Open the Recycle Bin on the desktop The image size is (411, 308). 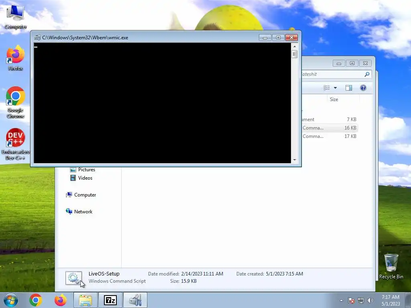tap(391, 266)
